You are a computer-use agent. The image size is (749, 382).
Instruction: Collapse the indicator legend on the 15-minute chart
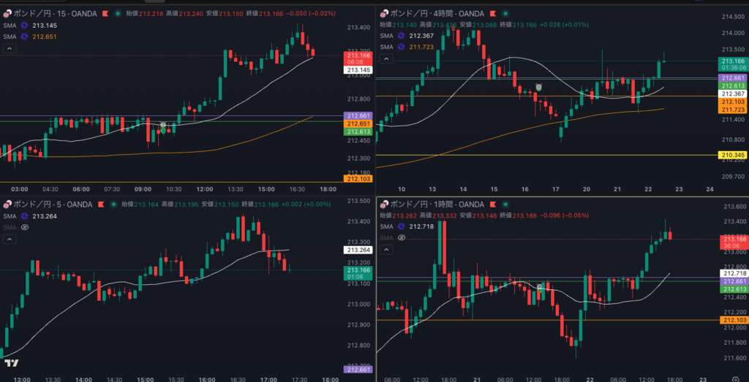pos(10,48)
